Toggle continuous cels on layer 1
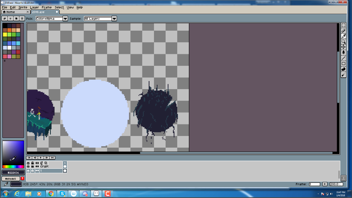 coord(37,171)
